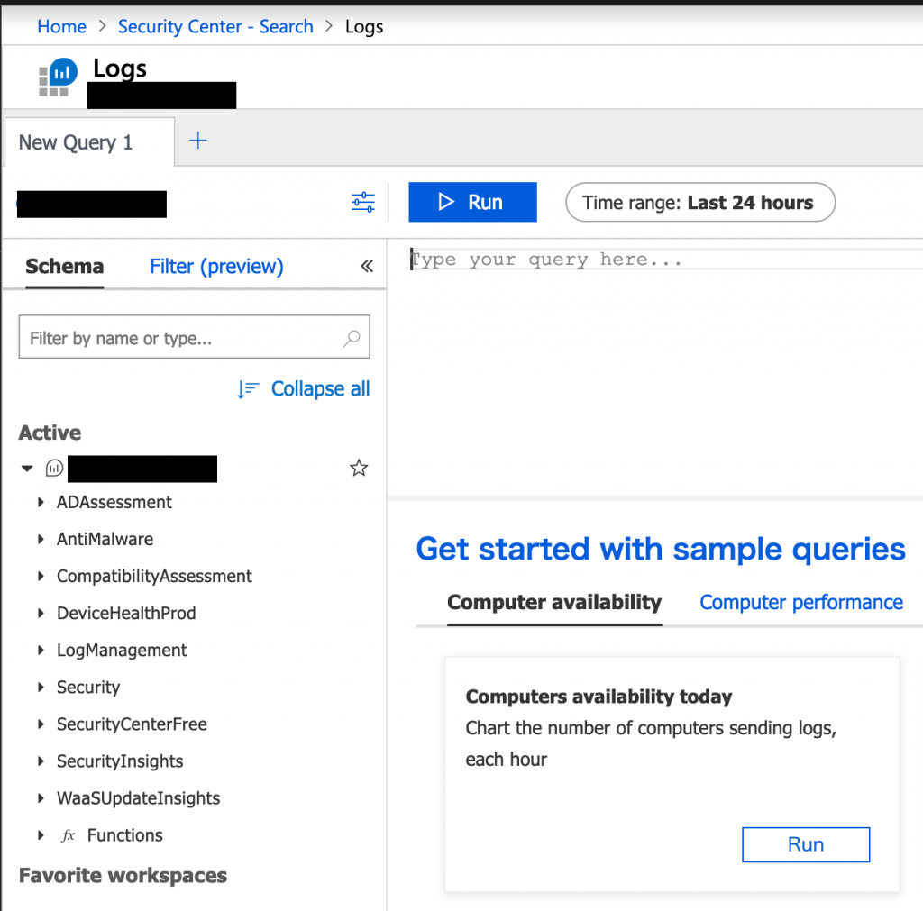Screen dimensions: 923x911
Task: Select the Computer performance tab
Action: (801, 603)
